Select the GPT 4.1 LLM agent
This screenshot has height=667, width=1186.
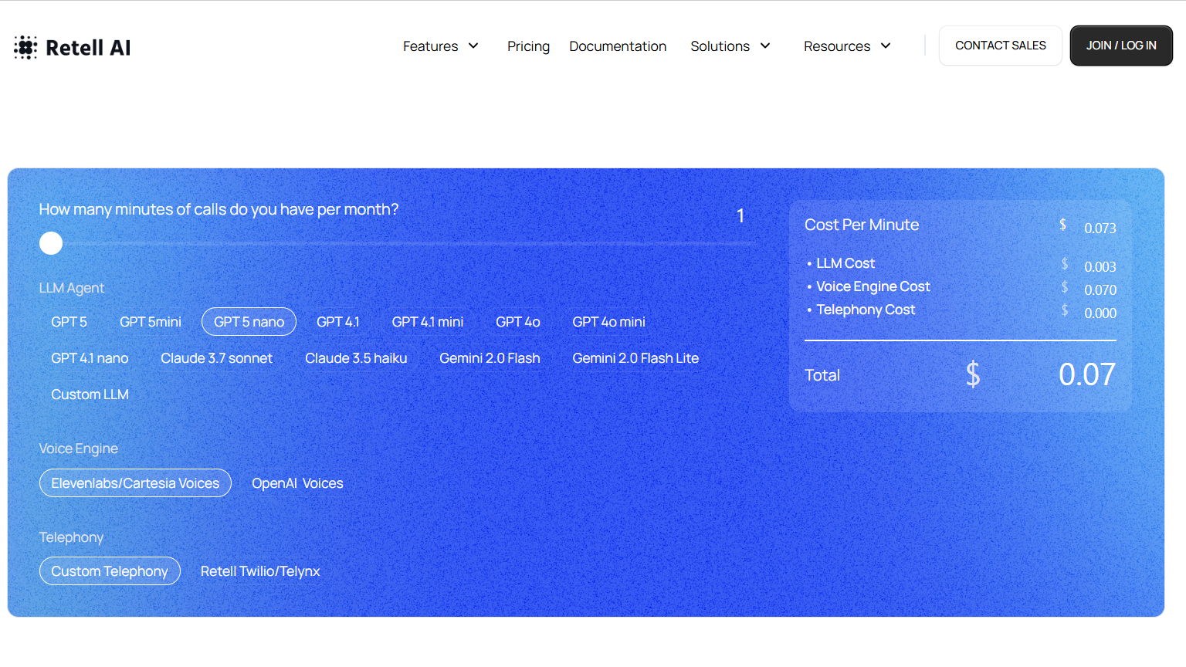pos(338,322)
